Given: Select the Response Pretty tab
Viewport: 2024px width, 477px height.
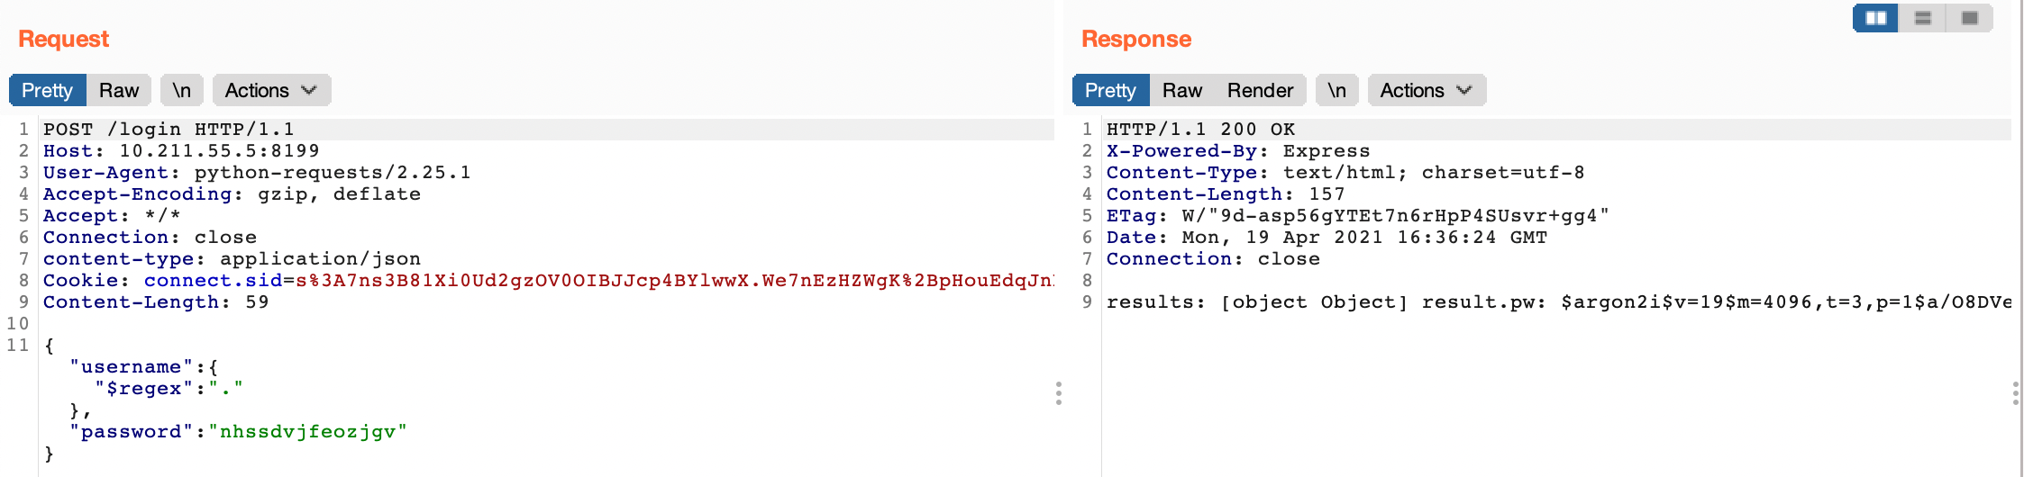Looking at the screenshot, I should click(x=1110, y=91).
